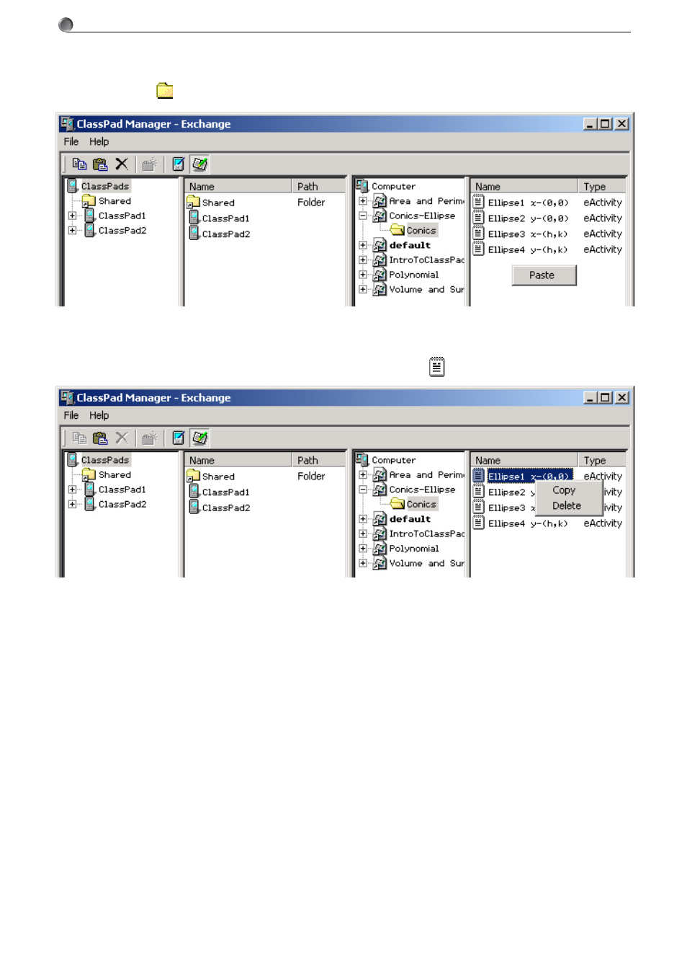Click the Ellipse3 file icon in upper window
This screenshot has height=974, width=687.
[478, 234]
